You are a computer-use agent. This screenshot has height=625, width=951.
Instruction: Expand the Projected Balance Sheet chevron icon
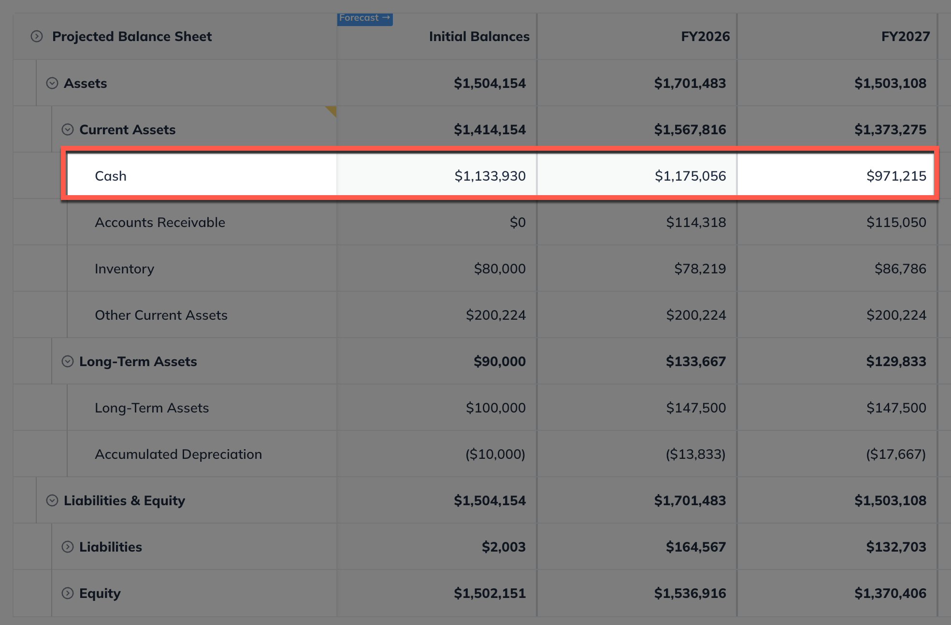pyautogui.click(x=36, y=36)
